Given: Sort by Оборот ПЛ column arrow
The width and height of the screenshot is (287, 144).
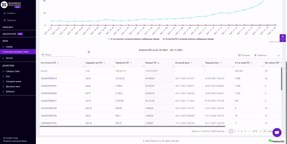Looking at the screenshot, I should [159, 63].
